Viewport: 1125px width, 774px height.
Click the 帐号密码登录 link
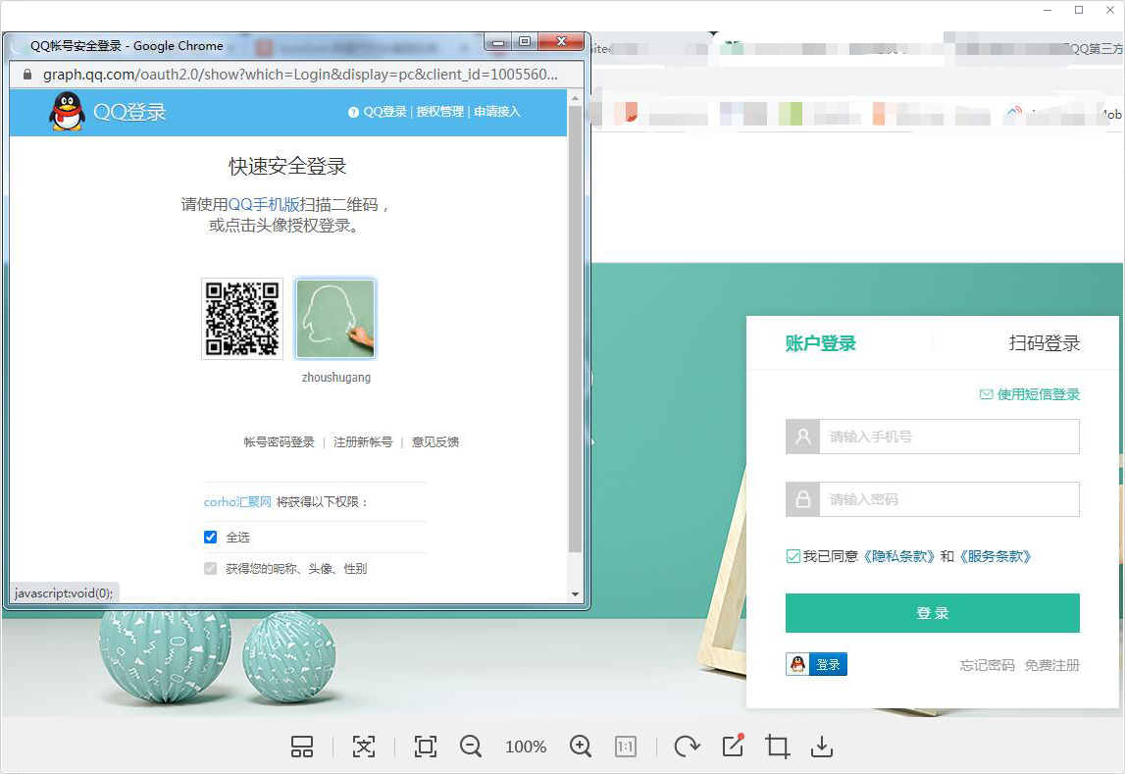[x=280, y=441]
